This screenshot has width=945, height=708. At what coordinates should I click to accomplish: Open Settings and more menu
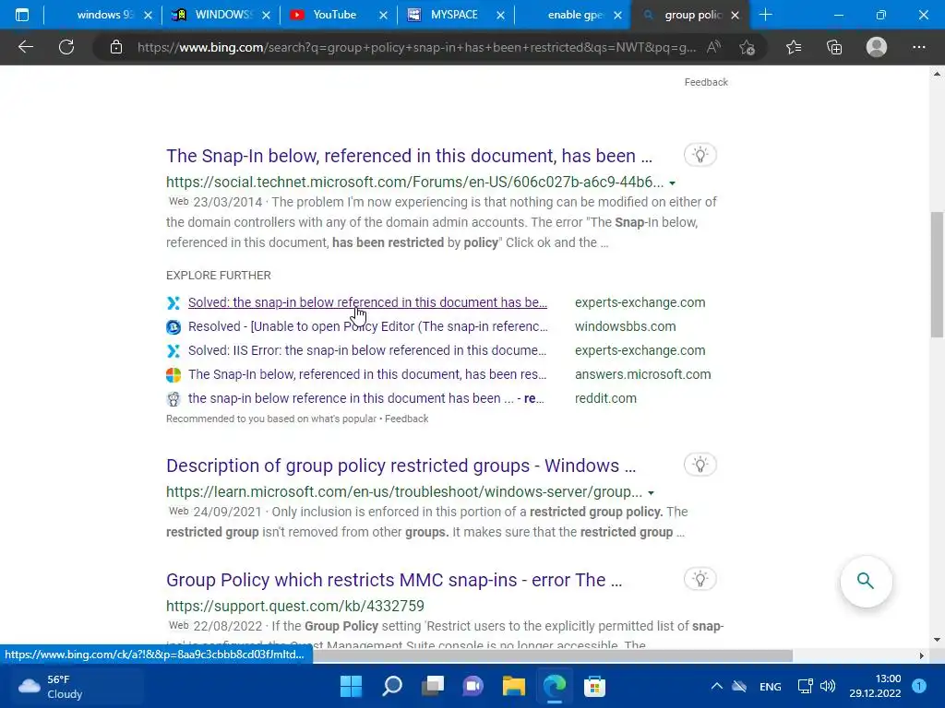click(x=918, y=47)
